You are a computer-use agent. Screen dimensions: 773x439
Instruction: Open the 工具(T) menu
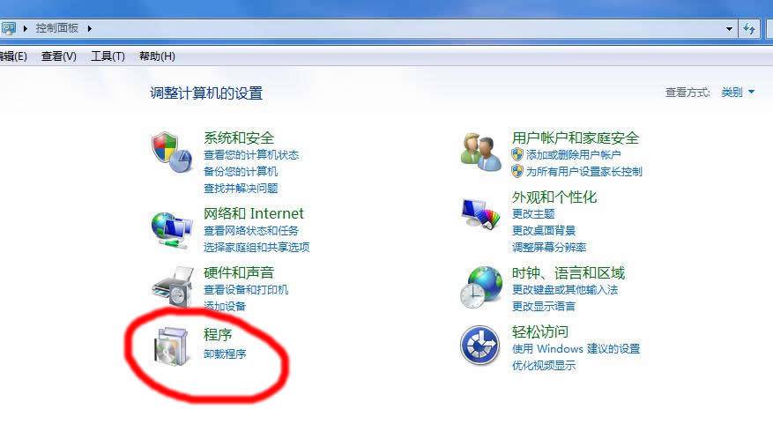[x=108, y=56]
